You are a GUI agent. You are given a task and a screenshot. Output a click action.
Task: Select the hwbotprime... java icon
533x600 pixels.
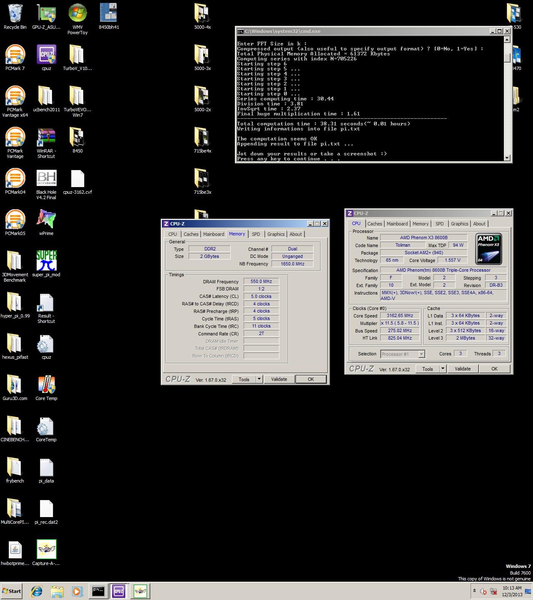(15, 553)
